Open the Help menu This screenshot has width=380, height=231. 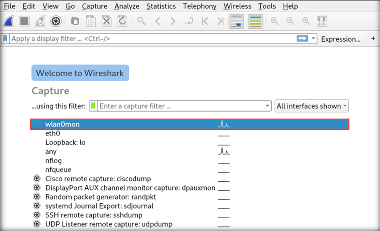(x=290, y=6)
